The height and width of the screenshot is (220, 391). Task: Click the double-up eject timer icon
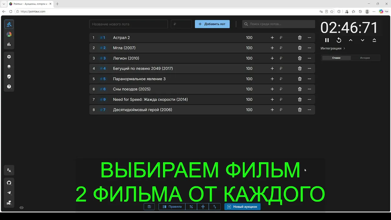[x=374, y=40]
